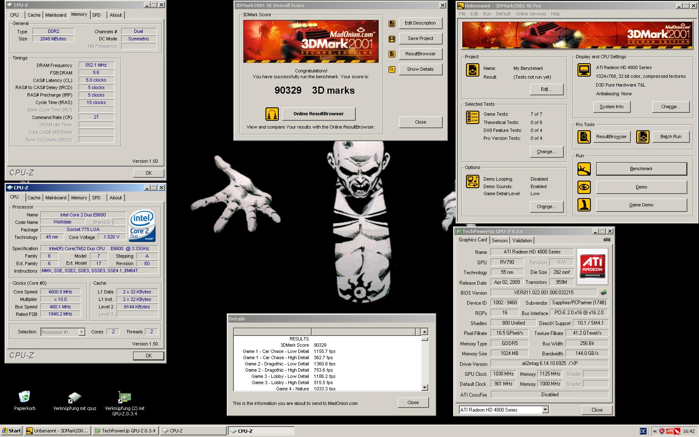Click Change button in Display and CPU Settings
This screenshot has height=437, width=699.
click(x=671, y=107)
